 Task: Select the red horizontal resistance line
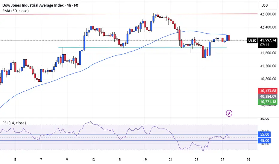tap(129, 14)
